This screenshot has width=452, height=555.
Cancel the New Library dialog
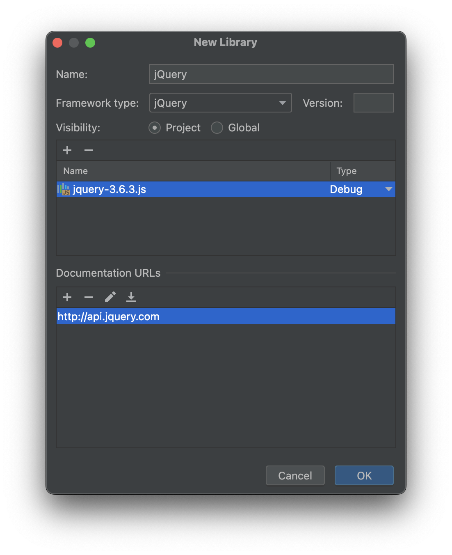[295, 475]
